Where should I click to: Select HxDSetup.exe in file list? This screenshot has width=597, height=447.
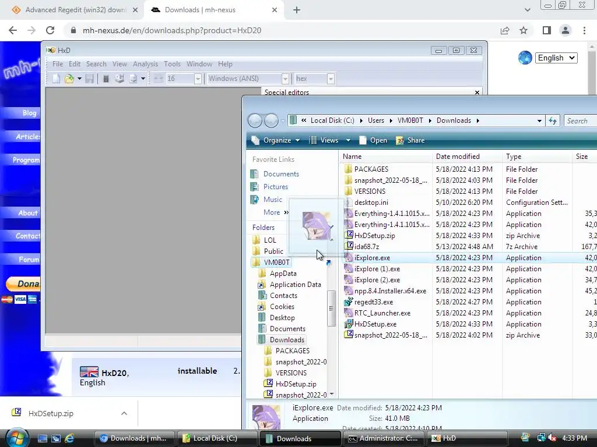(x=375, y=324)
